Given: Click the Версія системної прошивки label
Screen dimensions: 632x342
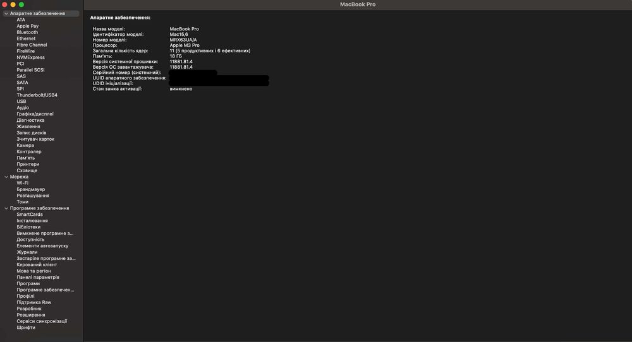Looking at the screenshot, I should (x=125, y=62).
